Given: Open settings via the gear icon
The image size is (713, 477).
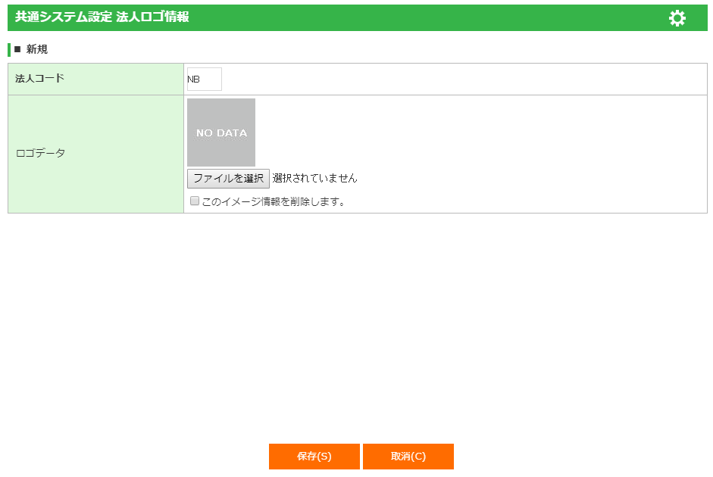Looking at the screenshot, I should [677, 18].
